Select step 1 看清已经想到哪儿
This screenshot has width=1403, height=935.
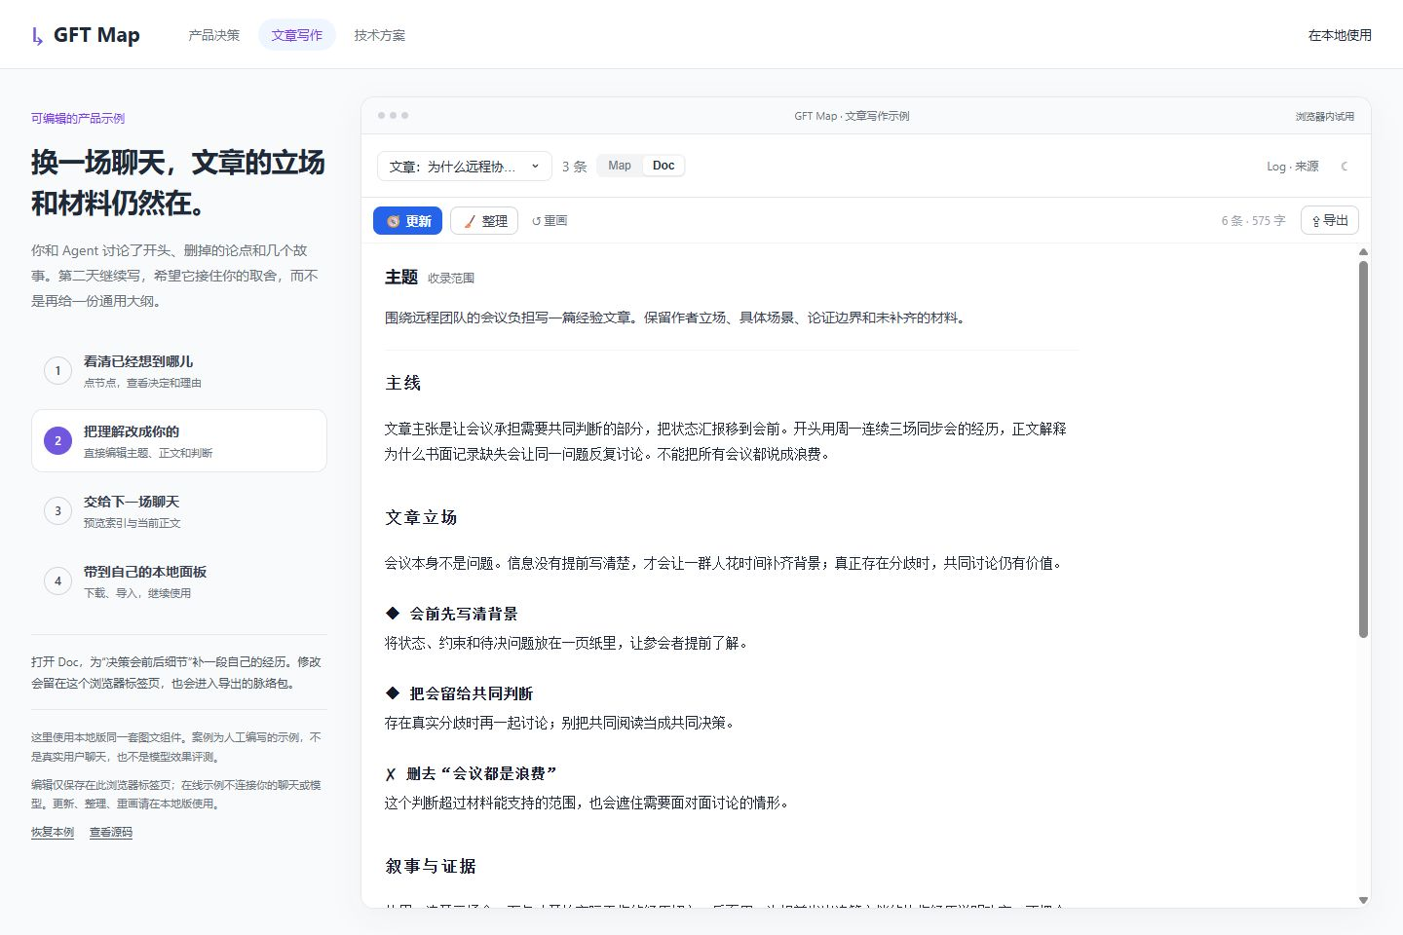pyautogui.click(x=179, y=371)
